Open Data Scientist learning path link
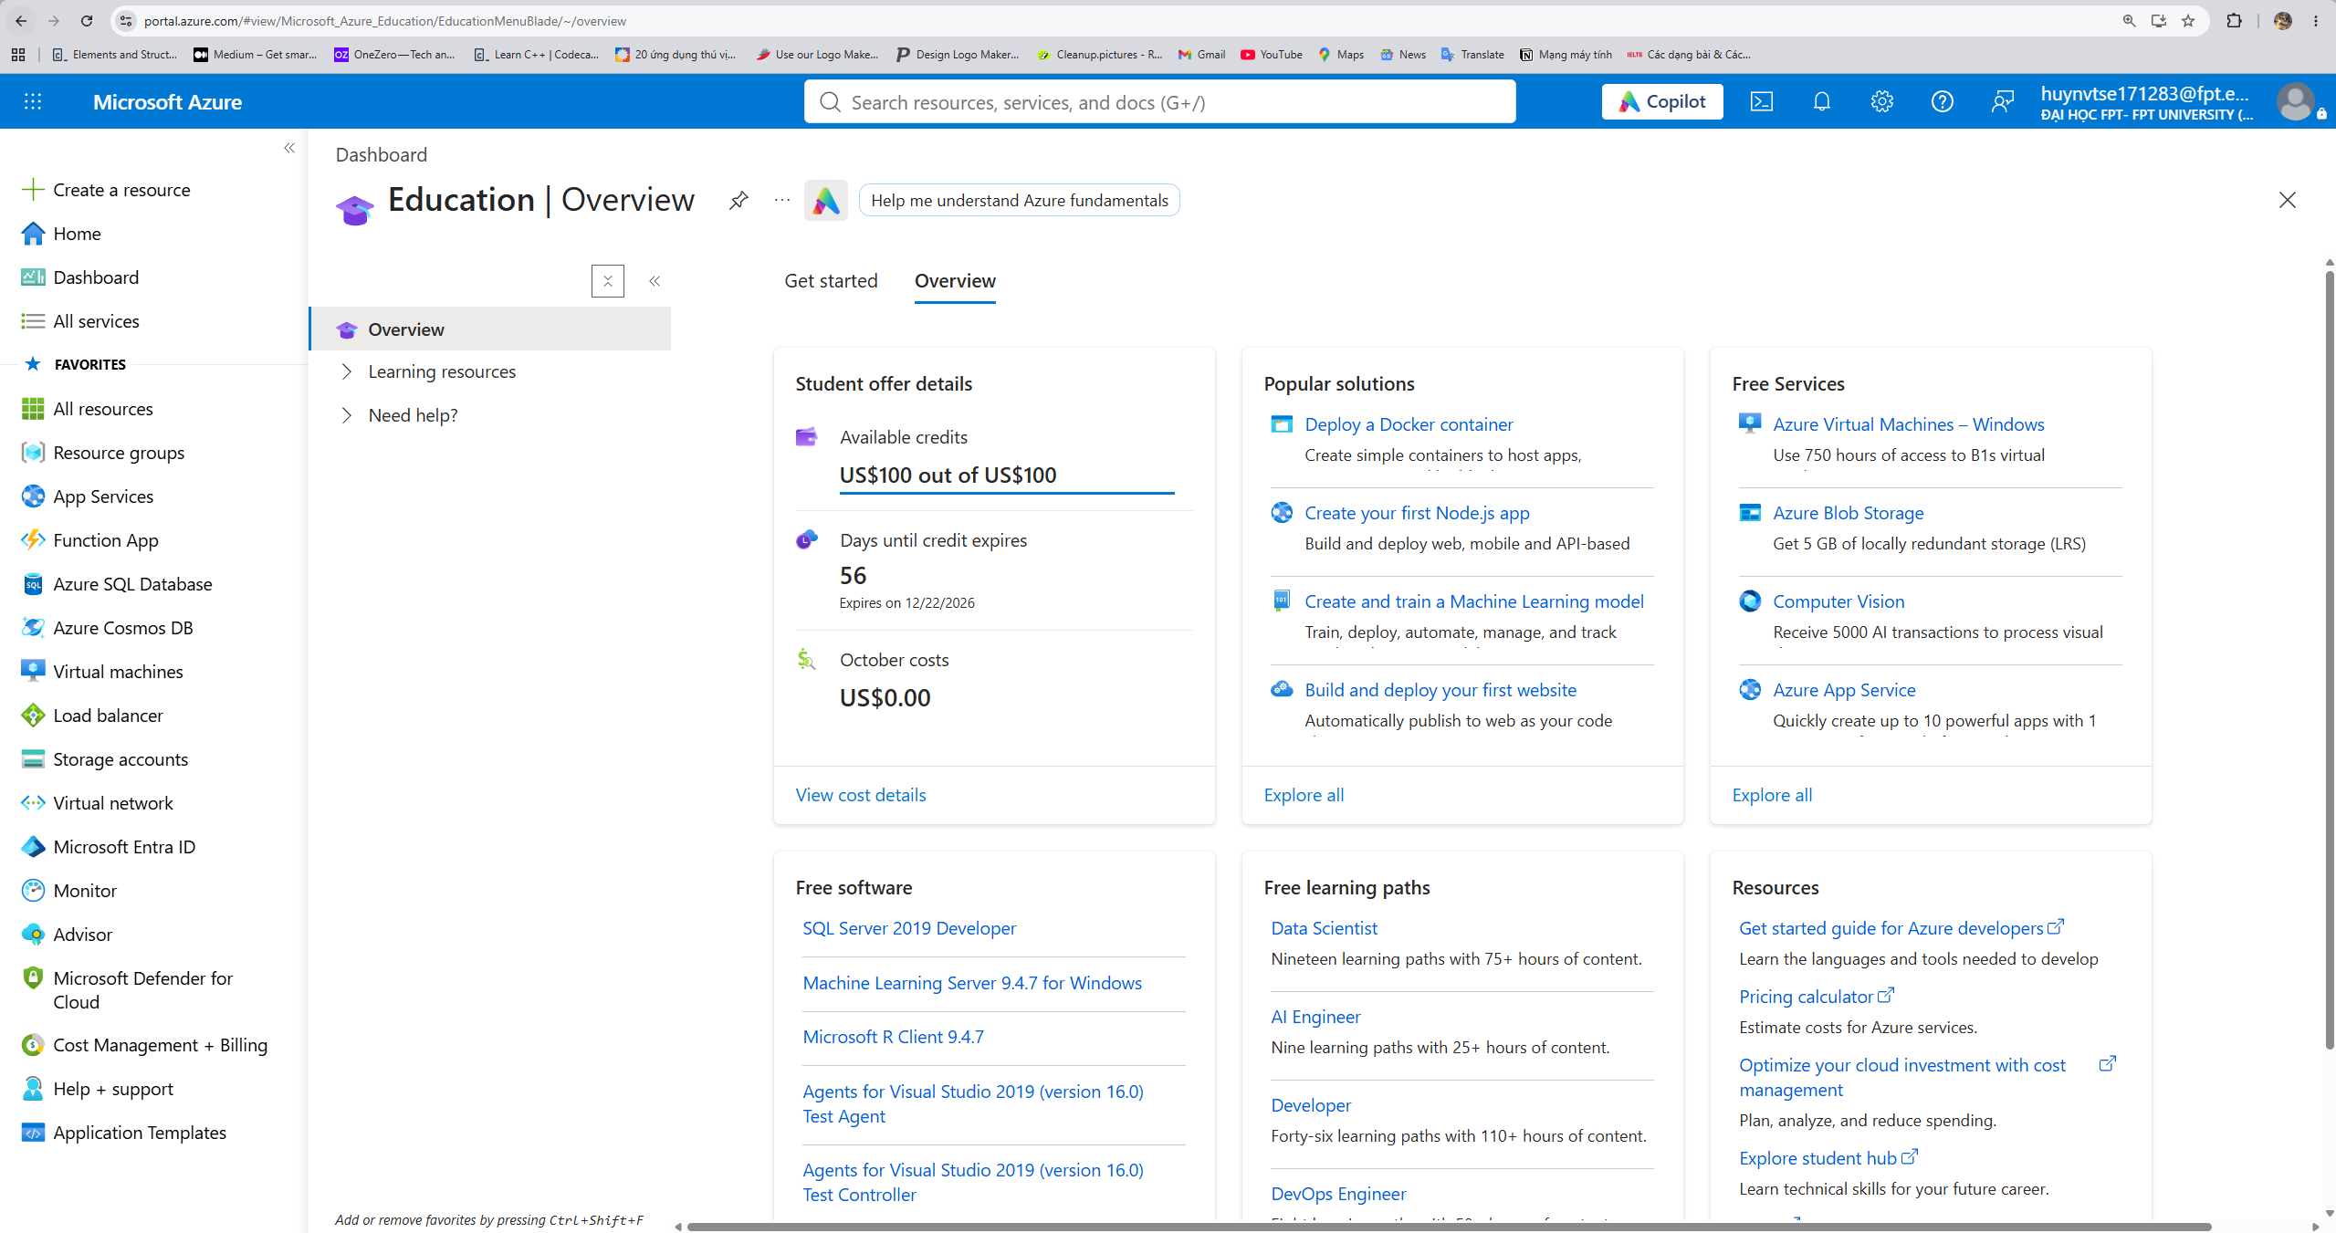The height and width of the screenshot is (1233, 2336). click(1325, 928)
